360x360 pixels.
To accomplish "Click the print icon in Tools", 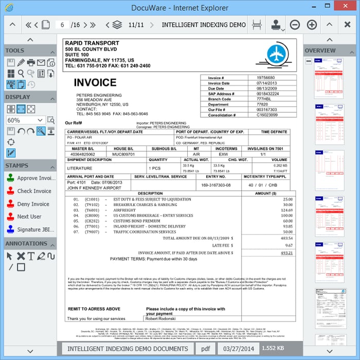I will [31, 62].
